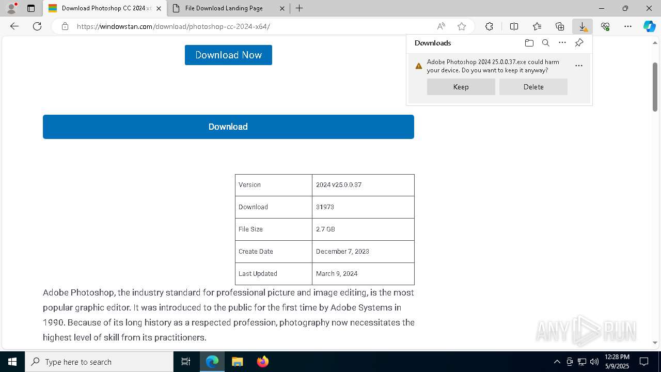Image resolution: width=661 pixels, height=372 pixels.
Task: Open Browser essentials heart icon
Action: tap(605, 26)
